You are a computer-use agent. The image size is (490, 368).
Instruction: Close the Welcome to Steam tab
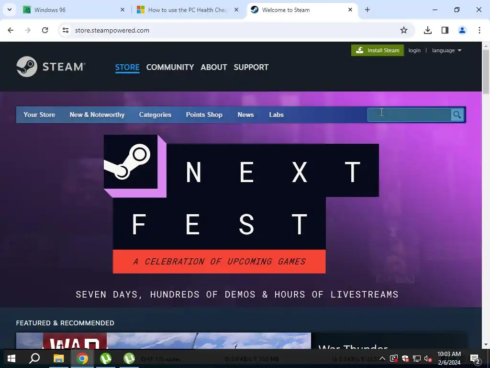pyautogui.click(x=350, y=10)
